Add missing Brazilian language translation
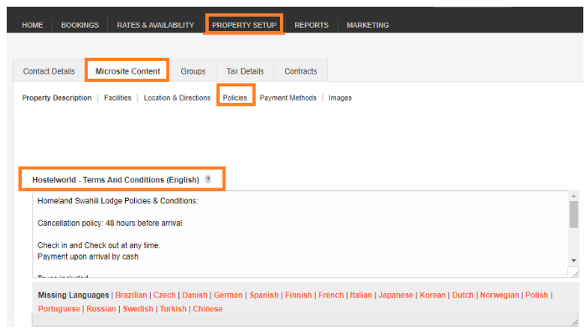585x335 pixels. [x=131, y=296]
